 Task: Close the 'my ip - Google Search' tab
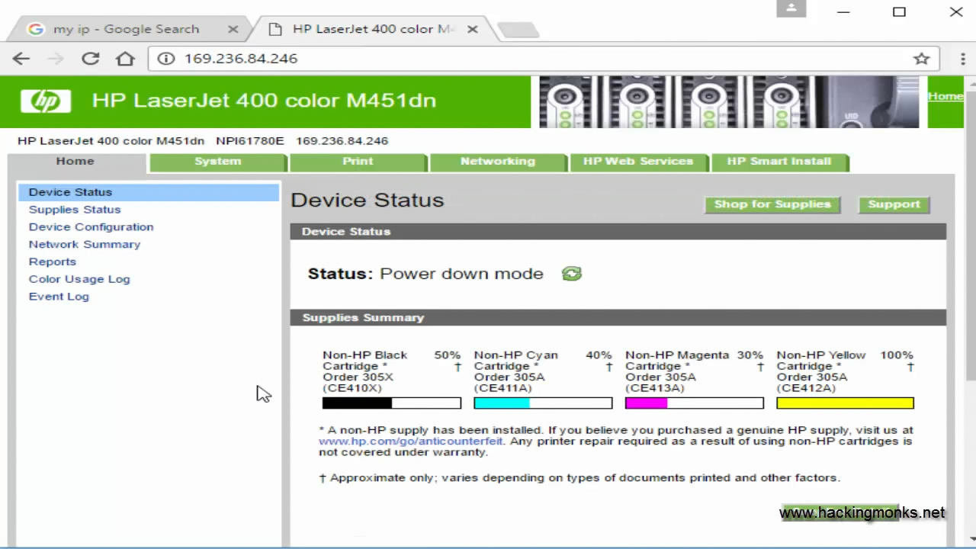[x=233, y=29]
